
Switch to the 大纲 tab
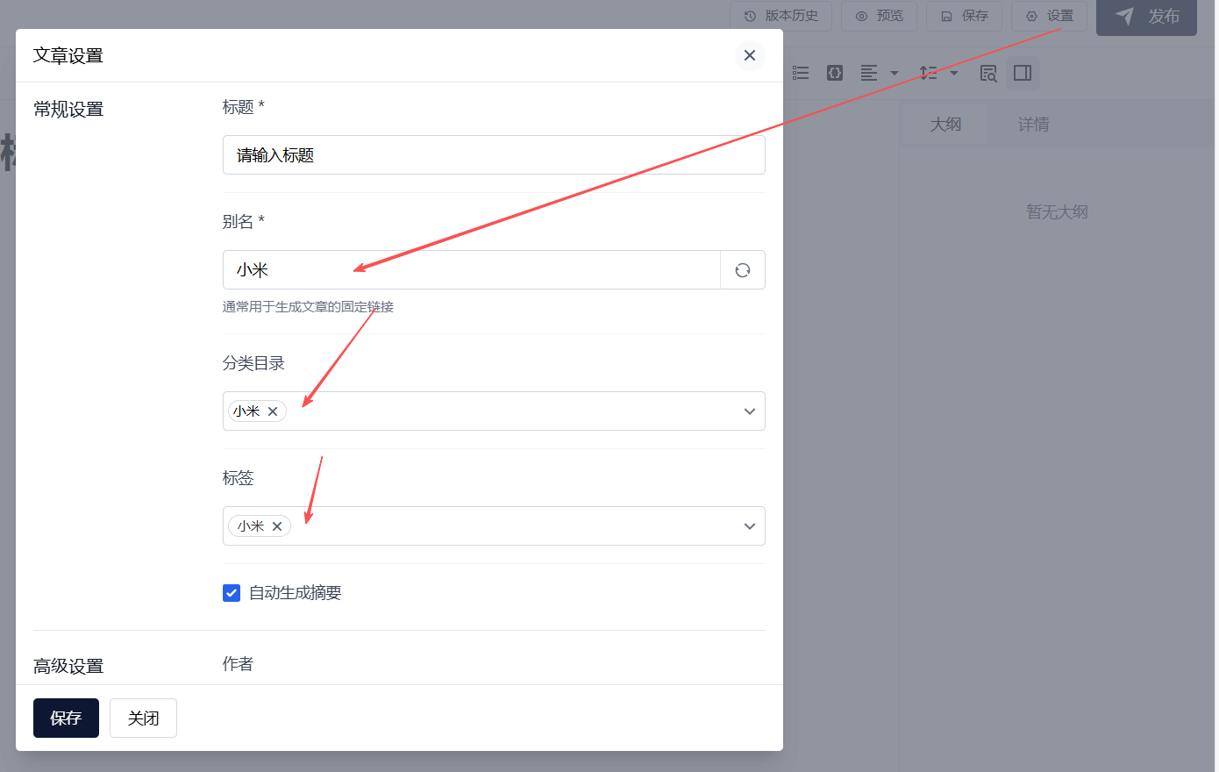click(945, 125)
